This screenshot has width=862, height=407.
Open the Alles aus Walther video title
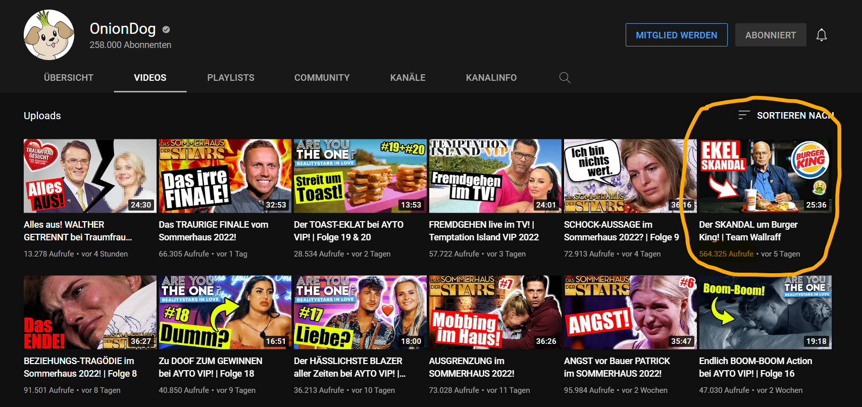tap(77, 231)
